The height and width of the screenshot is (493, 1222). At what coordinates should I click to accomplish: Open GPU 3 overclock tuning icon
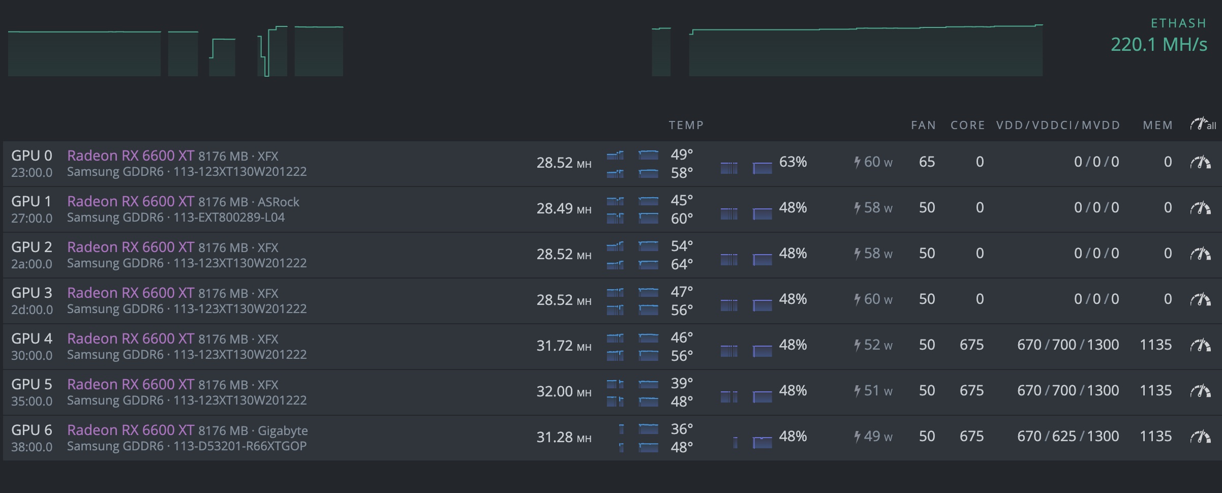(x=1200, y=300)
